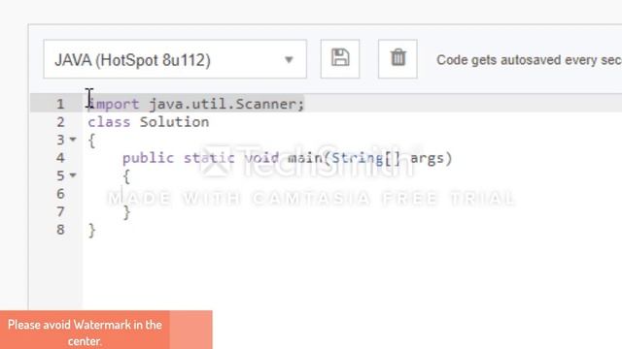This screenshot has height=349, width=622.
Task: Collapse code block at line 3
Action: (x=73, y=140)
